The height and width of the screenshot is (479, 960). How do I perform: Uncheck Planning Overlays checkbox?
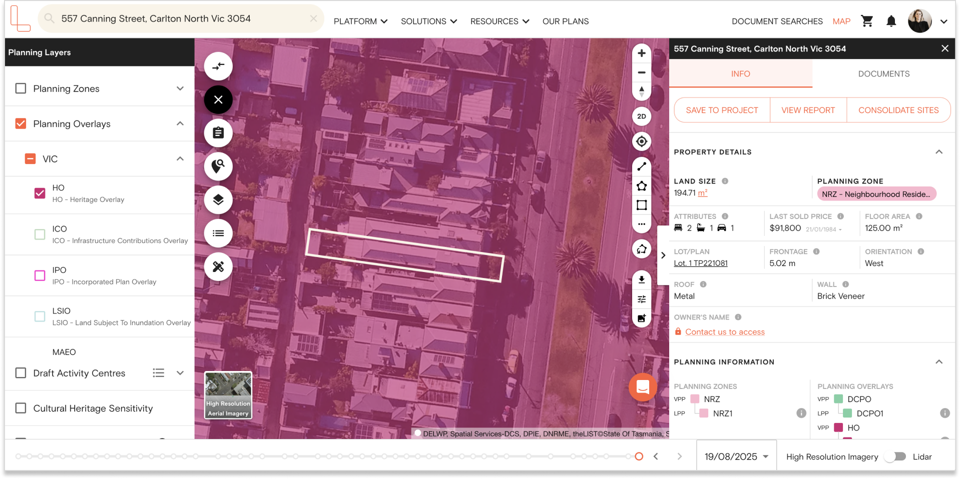point(21,123)
